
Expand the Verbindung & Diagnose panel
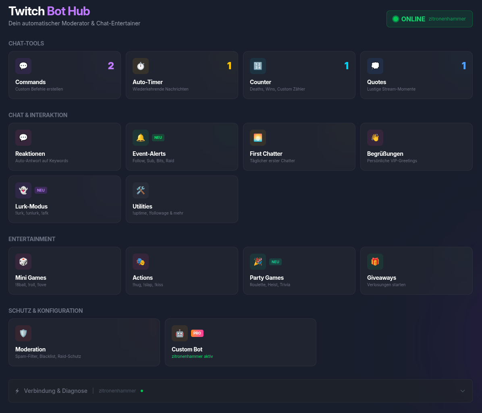(463, 390)
